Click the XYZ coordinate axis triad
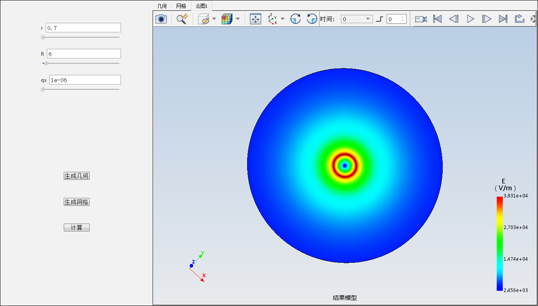 point(197,266)
